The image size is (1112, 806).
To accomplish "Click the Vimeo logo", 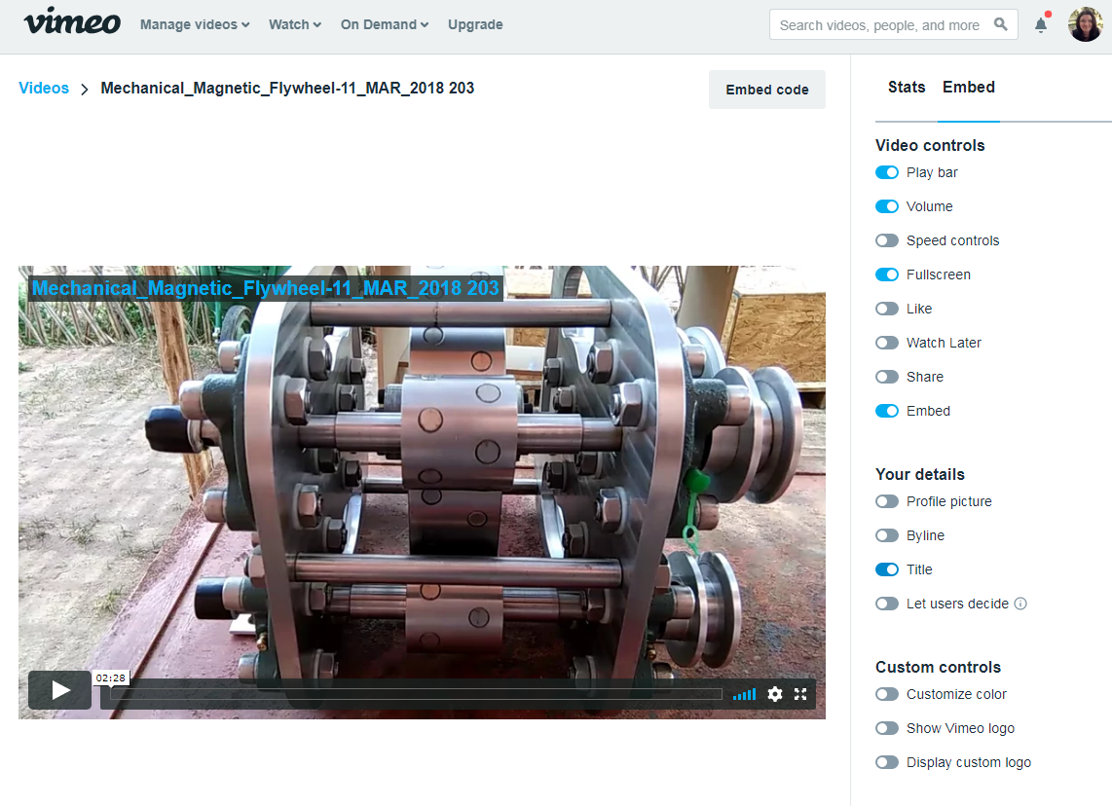I will [72, 22].
